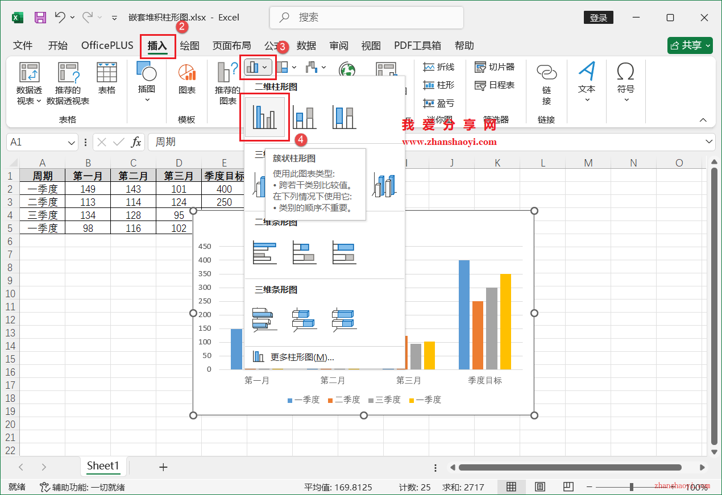This screenshot has height=495, width=722.
Task: Select the 簇状柱形图 clustered column chart type
Action: click(264, 117)
